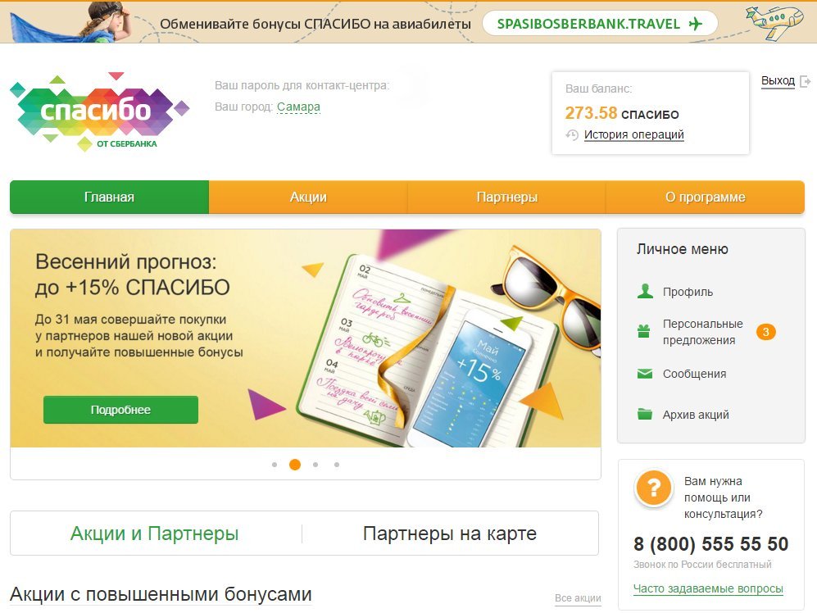This screenshot has width=817, height=613.
Task: Open the Партнеры navigation tab
Action: (507, 197)
